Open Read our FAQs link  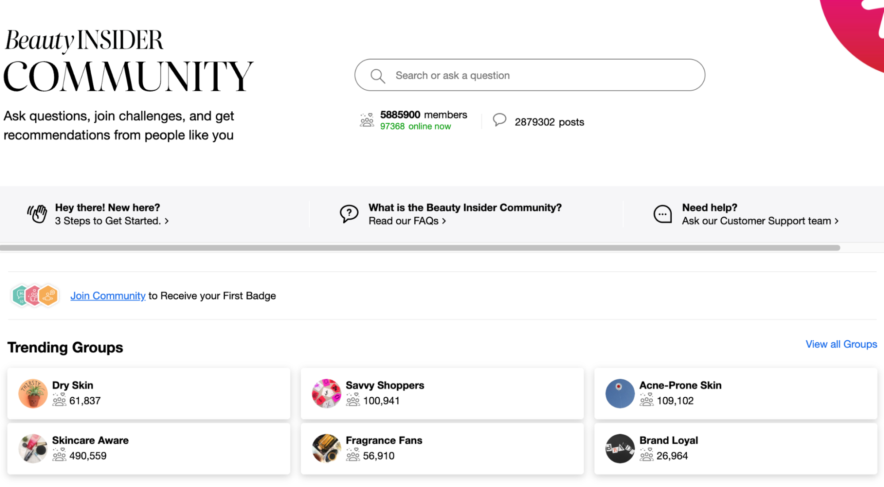[407, 221]
